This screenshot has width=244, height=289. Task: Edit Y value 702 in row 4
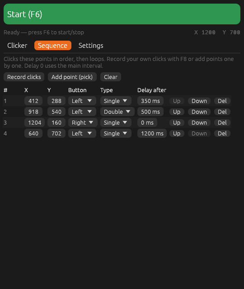[56, 134]
